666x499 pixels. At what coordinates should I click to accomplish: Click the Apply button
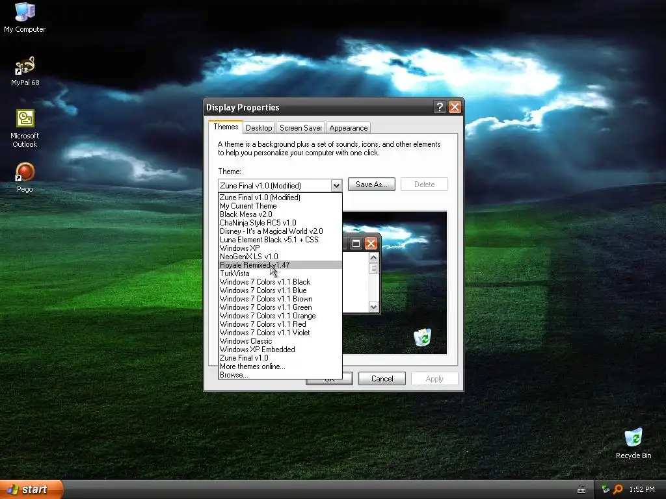434,379
